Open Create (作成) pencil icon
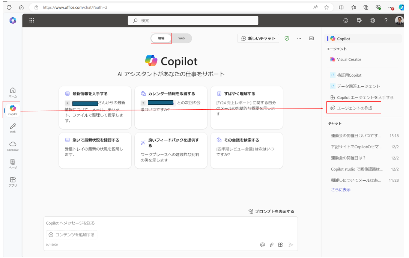The width and height of the screenshot is (409, 258). point(13,128)
